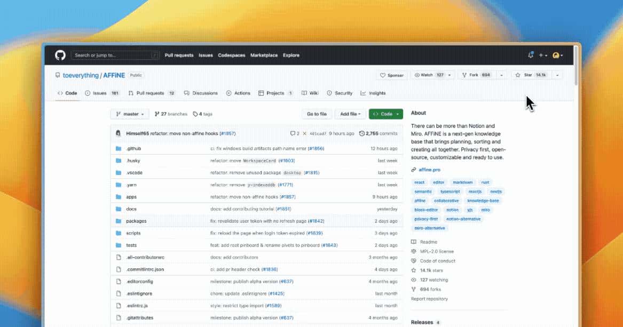Select the Security shield tab icon
The height and width of the screenshot is (327, 623).
(x=328, y=93)
